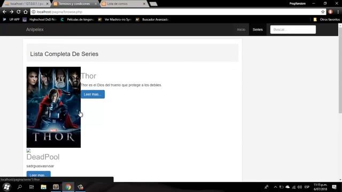Open the Ver Mashiro-iro Symphony bookmark
Screen dimensions: 342x192
coord(115,20)
